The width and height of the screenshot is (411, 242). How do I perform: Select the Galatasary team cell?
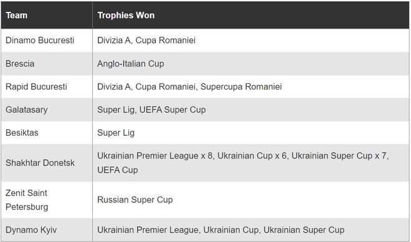(47, 109)
